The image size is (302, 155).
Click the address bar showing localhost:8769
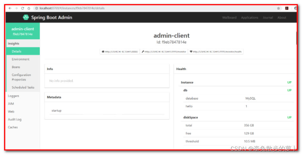[x=157, y=8]
